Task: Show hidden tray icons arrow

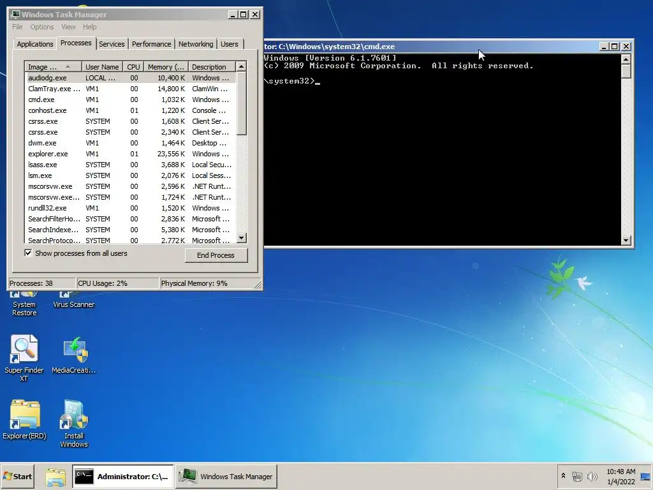Action: tap(563, 476)
